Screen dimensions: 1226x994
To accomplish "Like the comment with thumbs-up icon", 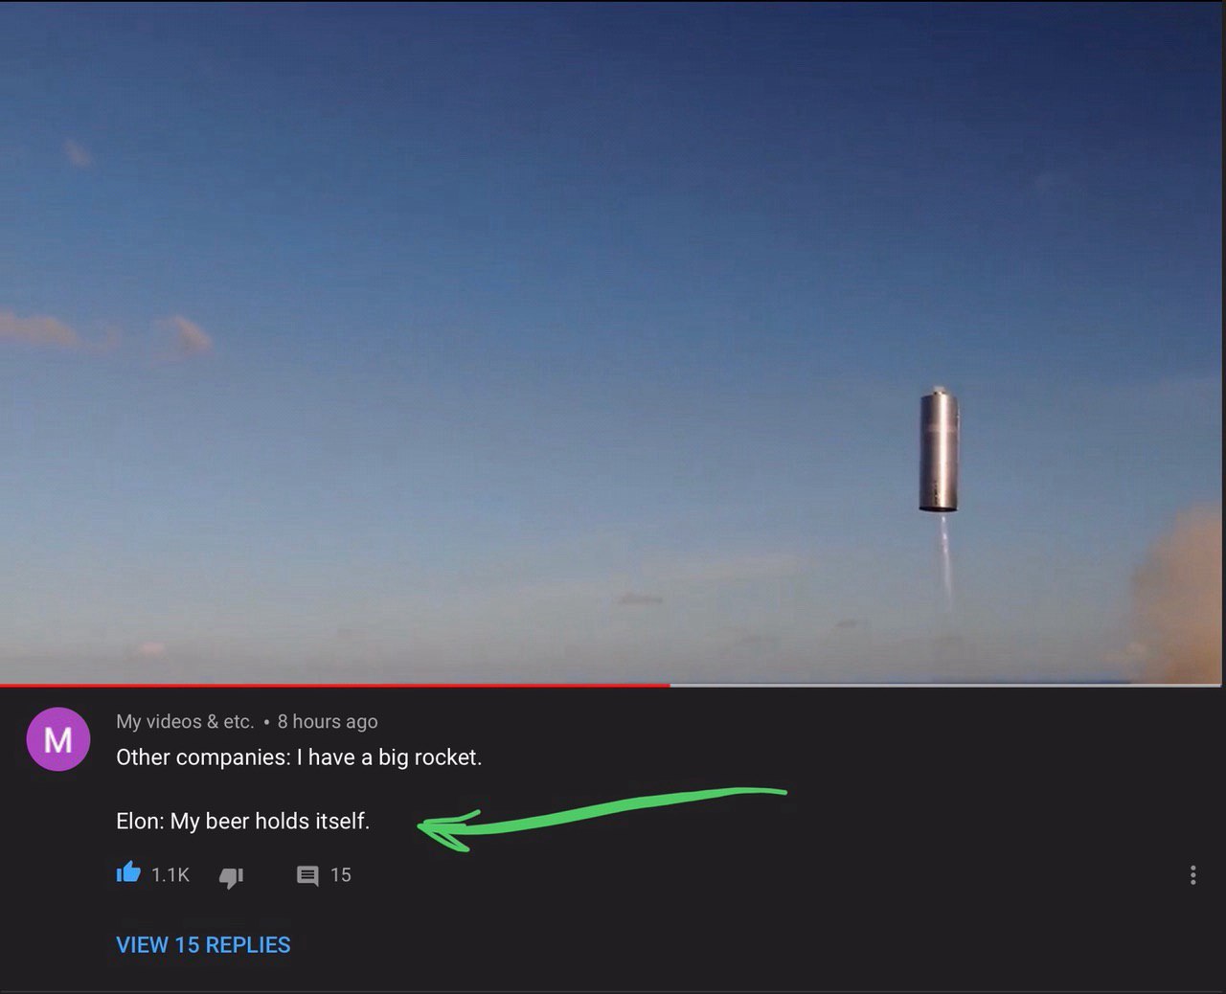I will coord(128,873).
